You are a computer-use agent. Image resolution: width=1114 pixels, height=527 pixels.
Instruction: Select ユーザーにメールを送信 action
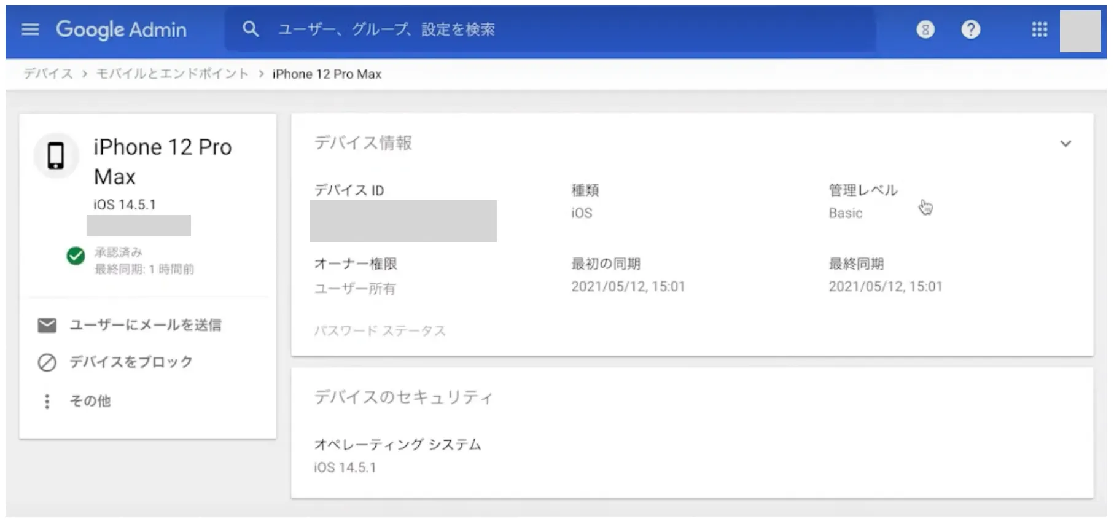146,325
